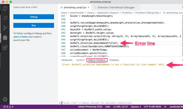
Task: Click the blue Debug button
Action: click(33, 17)
